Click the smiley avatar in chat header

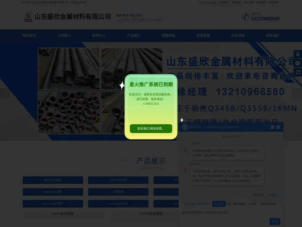coord(185,127)
